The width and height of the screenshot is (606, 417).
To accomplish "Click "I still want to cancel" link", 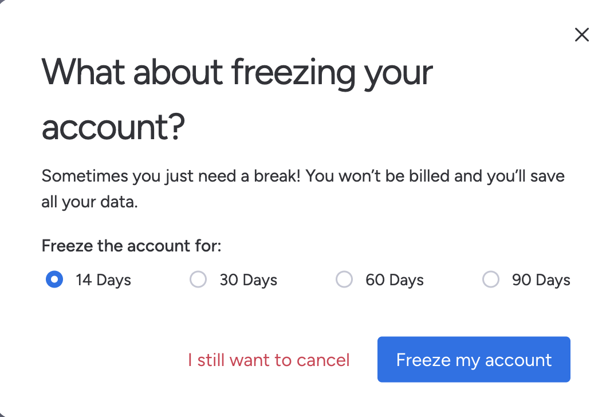I will pyautogui.click(x=269, y=360).
